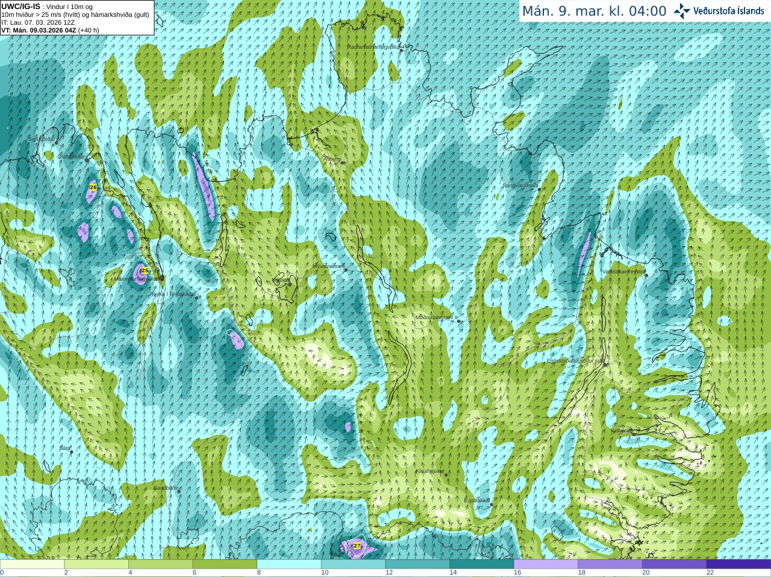Click the thin purple gust streak near Vatnsskarð eystra

tap(584, 254)
